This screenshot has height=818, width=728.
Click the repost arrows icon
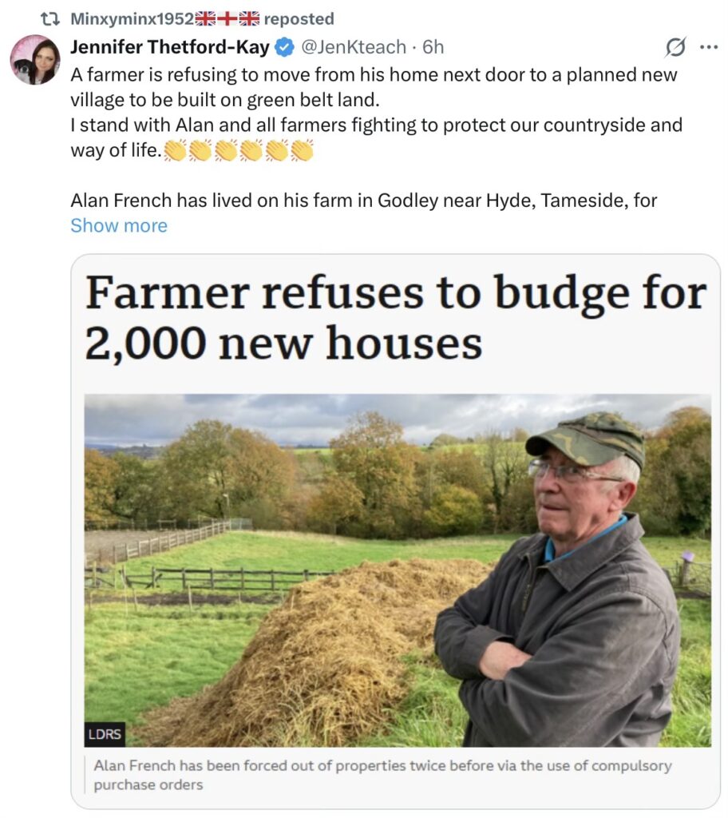50,19
